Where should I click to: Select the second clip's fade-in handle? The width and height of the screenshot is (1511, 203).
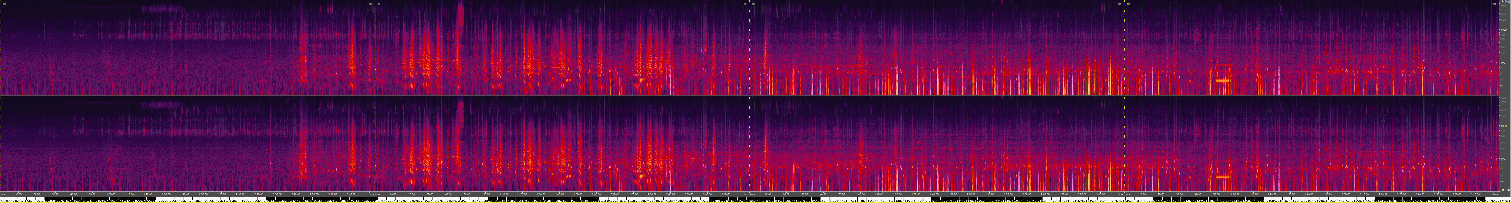tap(379, 4)
